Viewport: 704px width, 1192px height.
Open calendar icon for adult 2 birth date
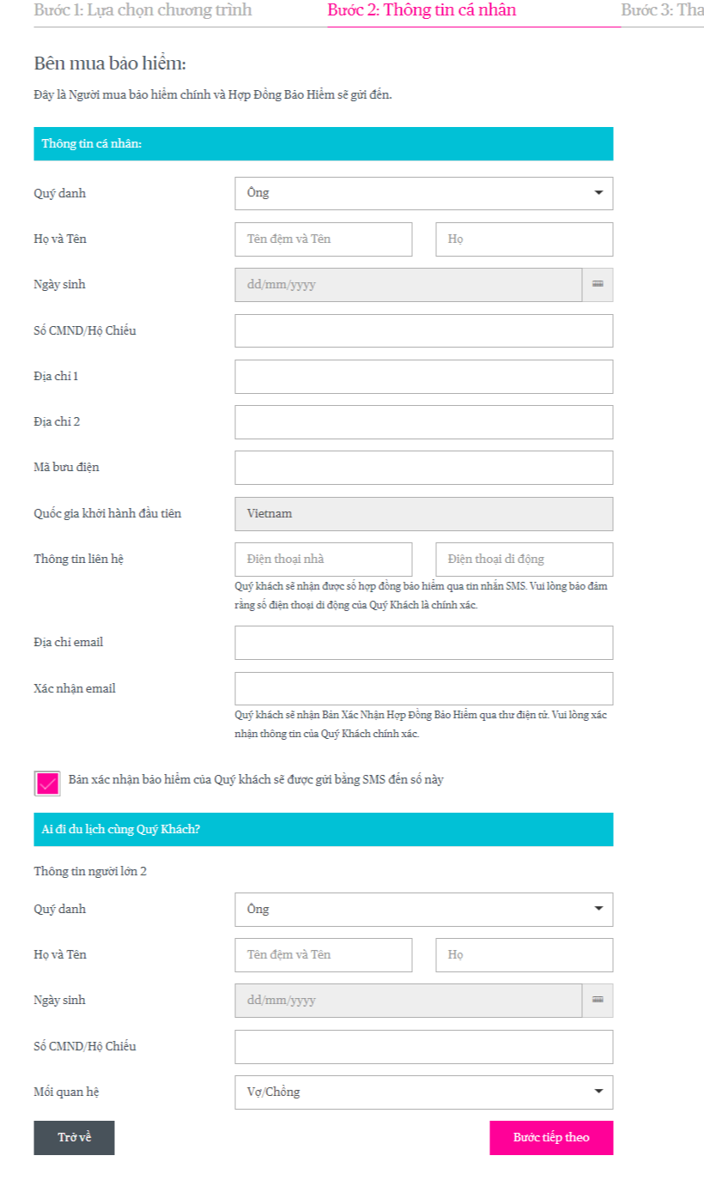598,1001
